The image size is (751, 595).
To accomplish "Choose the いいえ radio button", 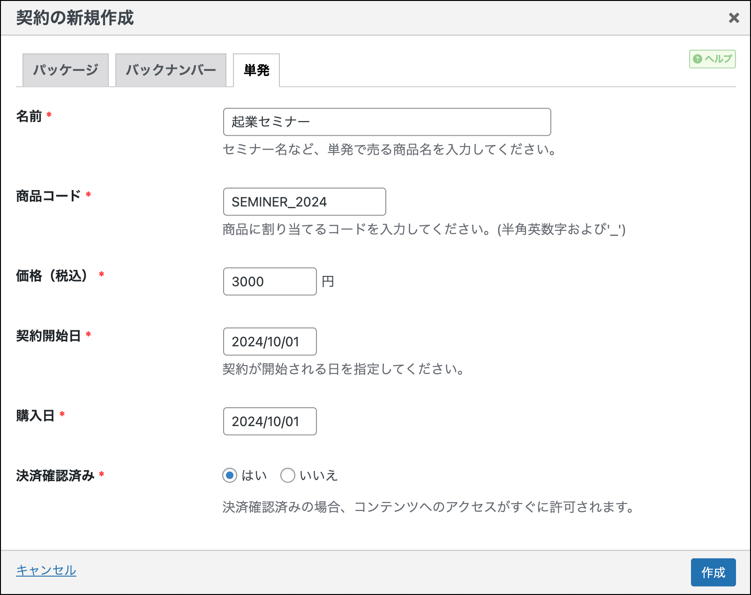I will pos(288,476).
